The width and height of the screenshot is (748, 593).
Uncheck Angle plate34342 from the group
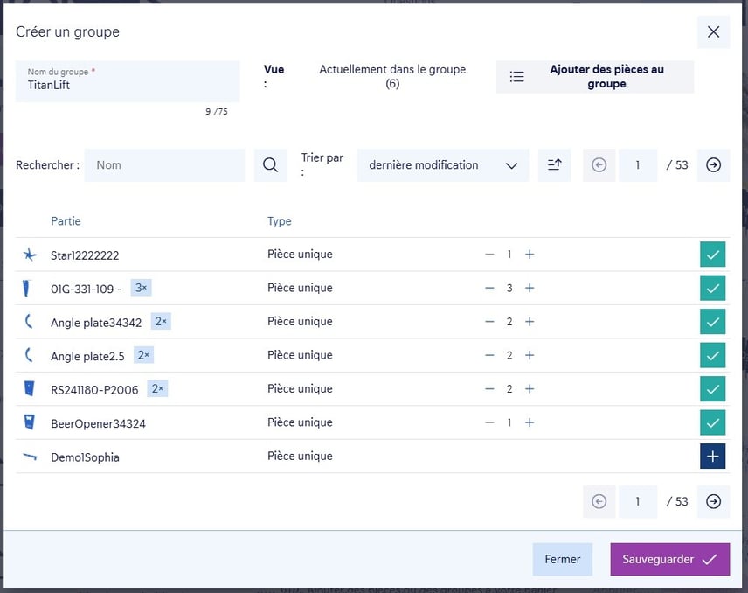pyautogui.click(x=713, y=322)
